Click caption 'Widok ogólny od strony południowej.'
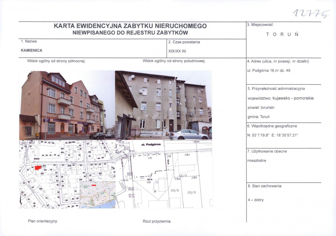 pyautogui.click(x=174, y=61)
